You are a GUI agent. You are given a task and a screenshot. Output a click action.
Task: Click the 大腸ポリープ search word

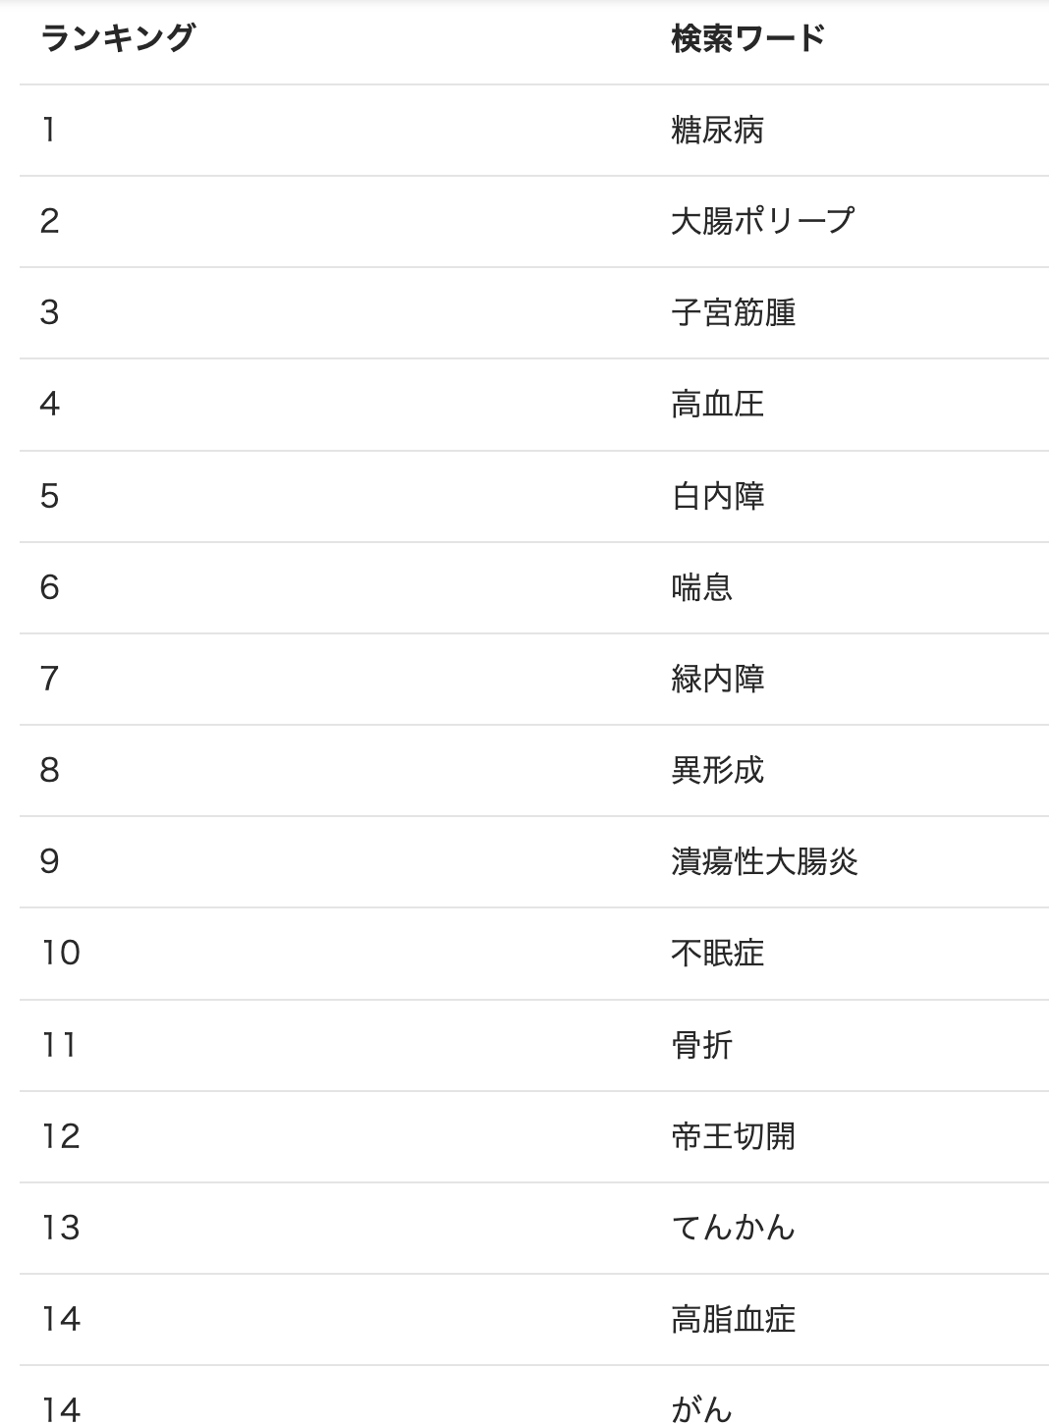click(x=762, y=221)
